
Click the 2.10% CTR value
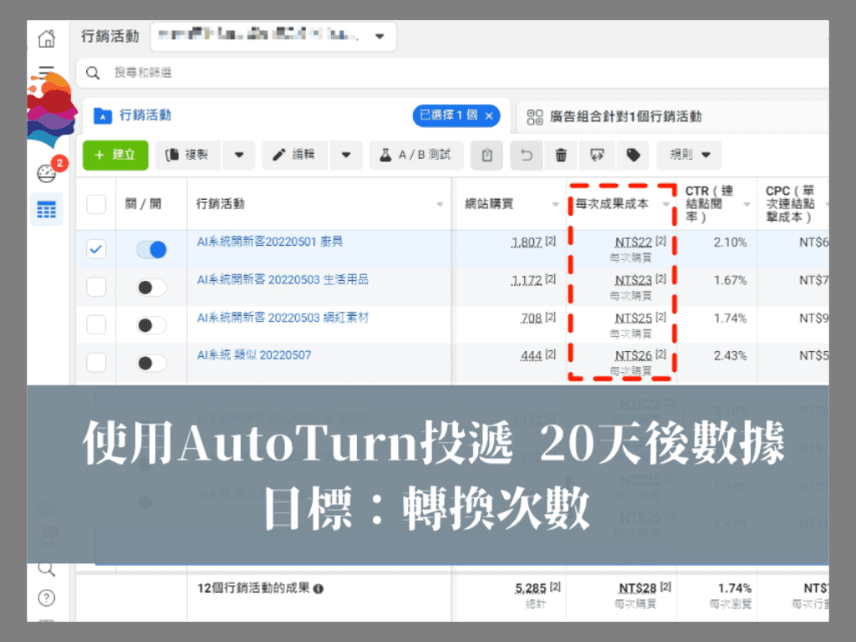click(731, 242)
